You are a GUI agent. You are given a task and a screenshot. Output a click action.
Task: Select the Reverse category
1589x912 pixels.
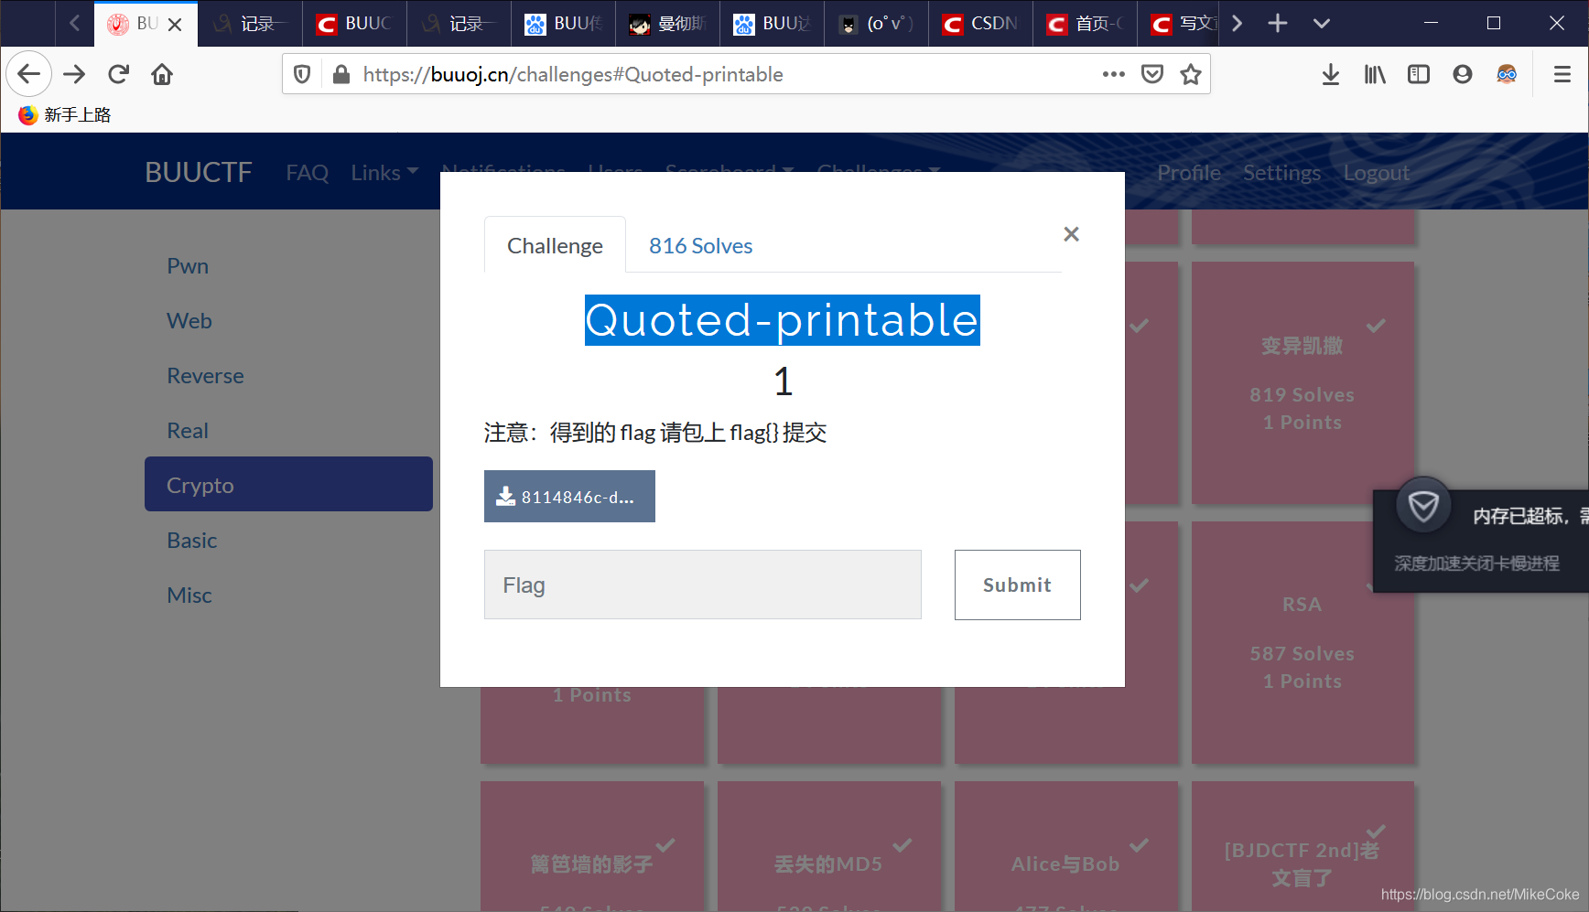[288, 375]
